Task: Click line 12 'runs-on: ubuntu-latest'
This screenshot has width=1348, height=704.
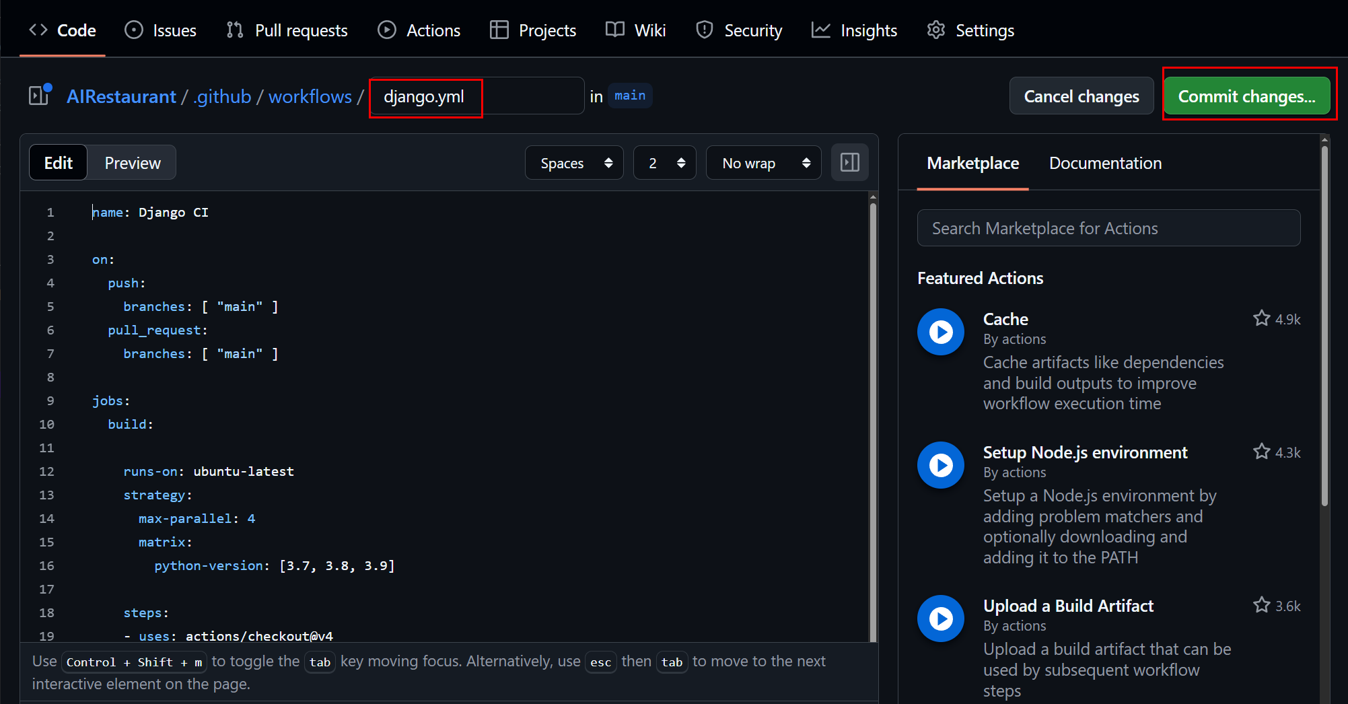Action: pyautogui.click(x=209, y=471)
